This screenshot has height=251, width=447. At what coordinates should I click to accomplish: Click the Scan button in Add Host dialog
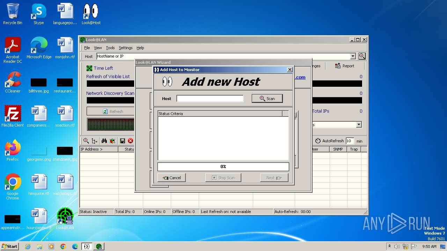[x=267, y=99]
